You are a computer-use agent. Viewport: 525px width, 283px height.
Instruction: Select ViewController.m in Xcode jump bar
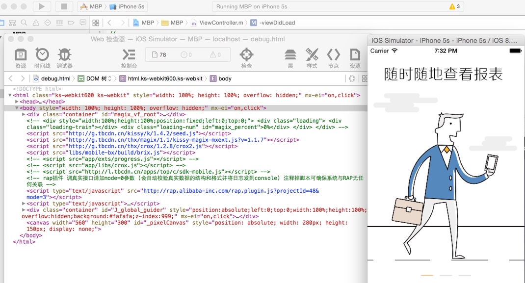coord(217,23)
